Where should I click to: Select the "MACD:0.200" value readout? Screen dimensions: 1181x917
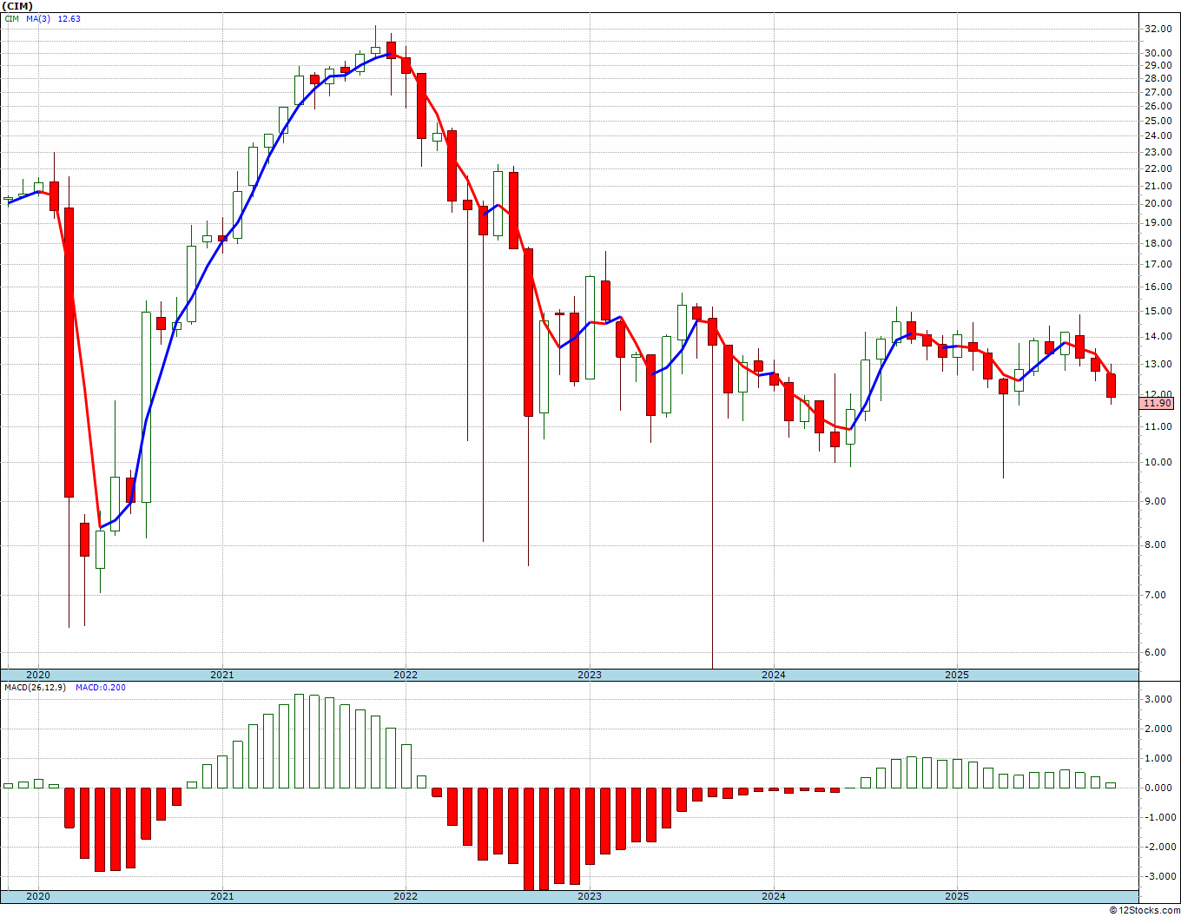(101, 688)
